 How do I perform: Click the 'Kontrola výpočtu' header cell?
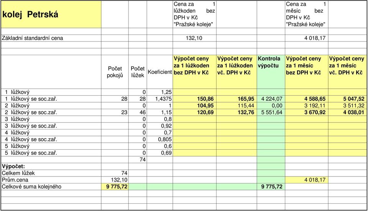click(x=271, y=72)
